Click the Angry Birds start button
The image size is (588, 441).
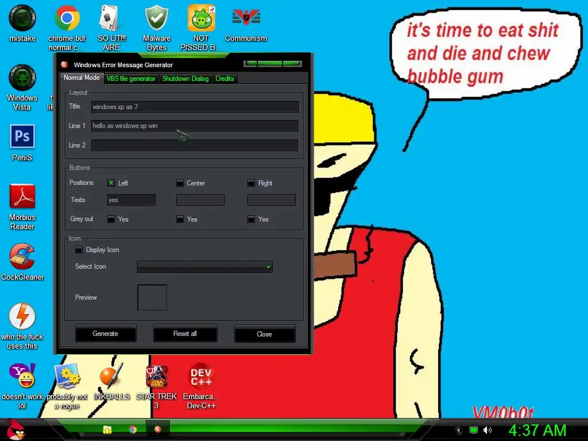coord(16,430)
